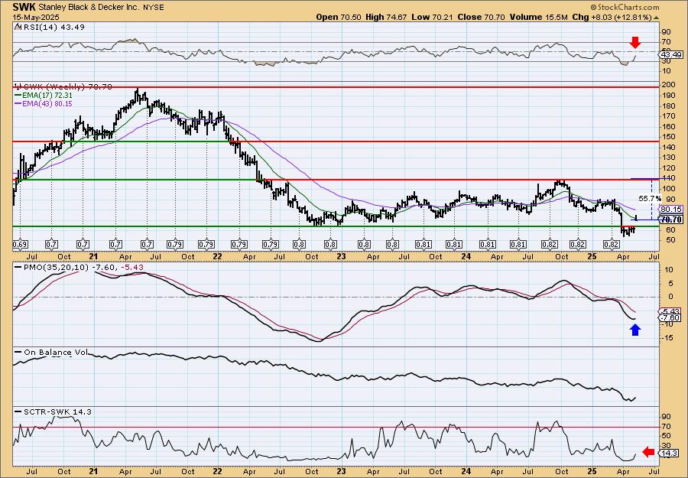The width and height of the screenshot is (688, 478).
Task: Click the EMA(43) 80.15 legend text
Action: (x=47, y=104)
